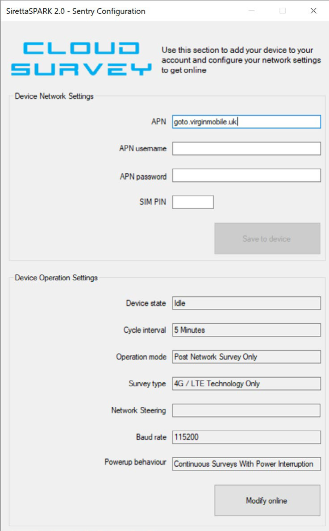This screenshot has width=329, height=531.
Task: Click the SIM PIN label
Action: point(153,202)
